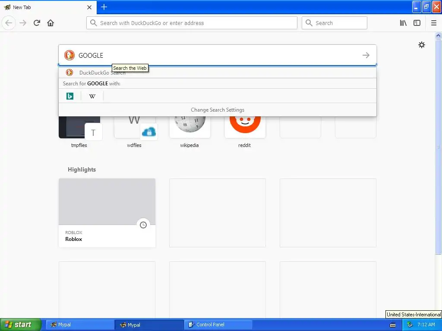Open a new tab with the plus button

pos(104,7)
